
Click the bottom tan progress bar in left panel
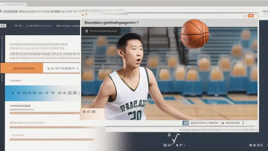(52, 139)
